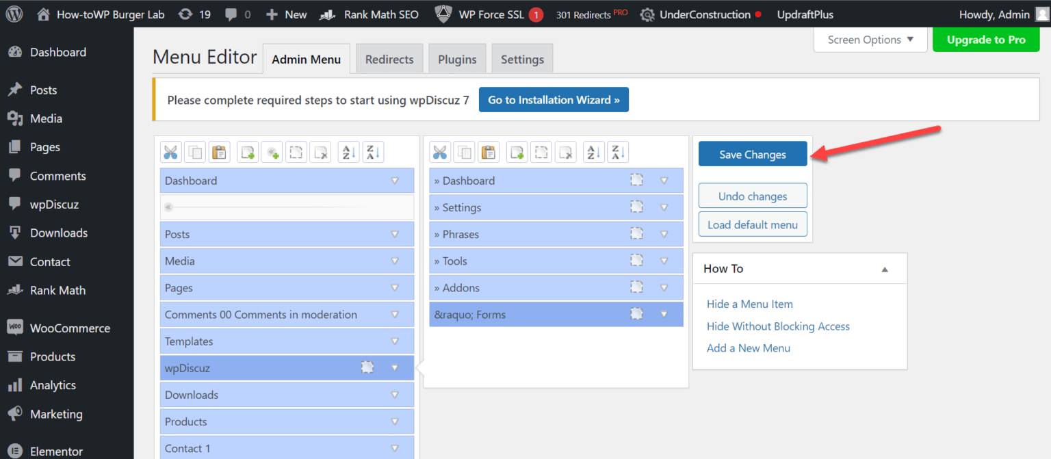Toggle selection on the Forms submenu entry
This screenshot has height=459, width=1051.
click(x=636, y=314)
